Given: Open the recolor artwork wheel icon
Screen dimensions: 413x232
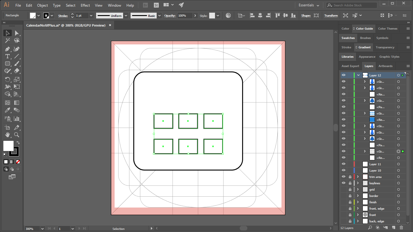Looking at the screenshot, I should click(x=228, y=15).
